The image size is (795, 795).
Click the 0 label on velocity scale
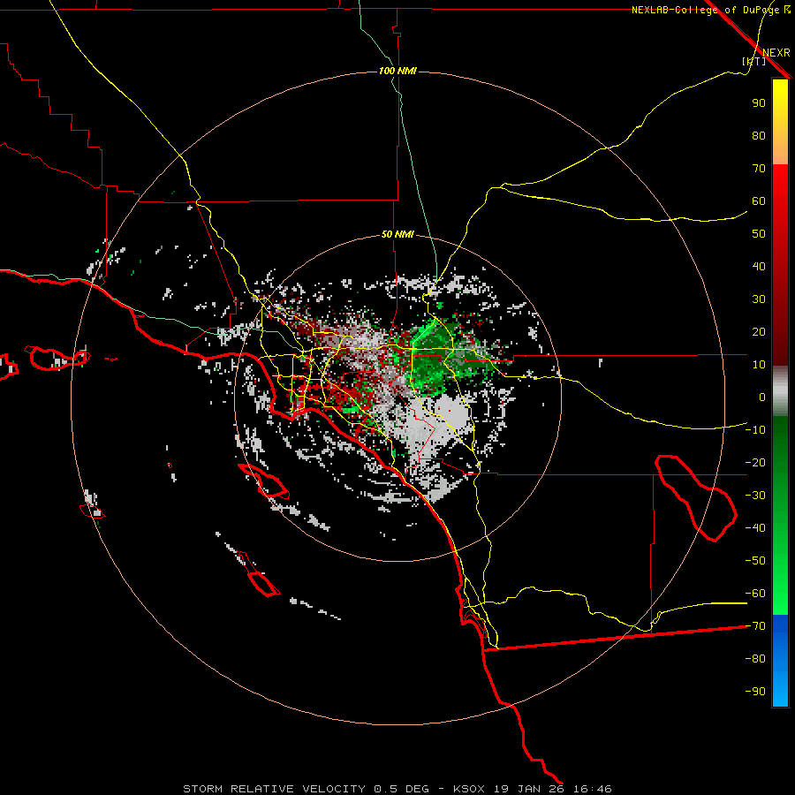(x=762, y=397)
